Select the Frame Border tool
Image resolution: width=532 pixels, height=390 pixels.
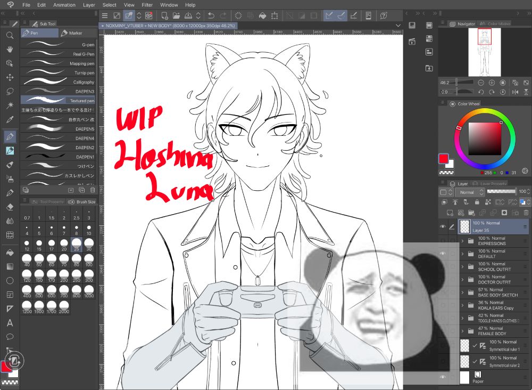(10, 295)
